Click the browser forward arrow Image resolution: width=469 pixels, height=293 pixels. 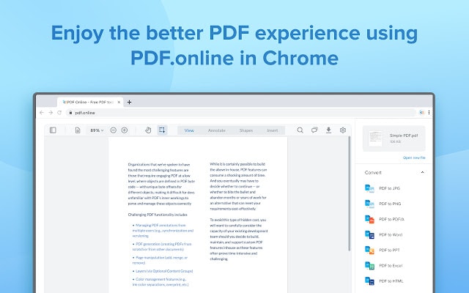(51, 113)
